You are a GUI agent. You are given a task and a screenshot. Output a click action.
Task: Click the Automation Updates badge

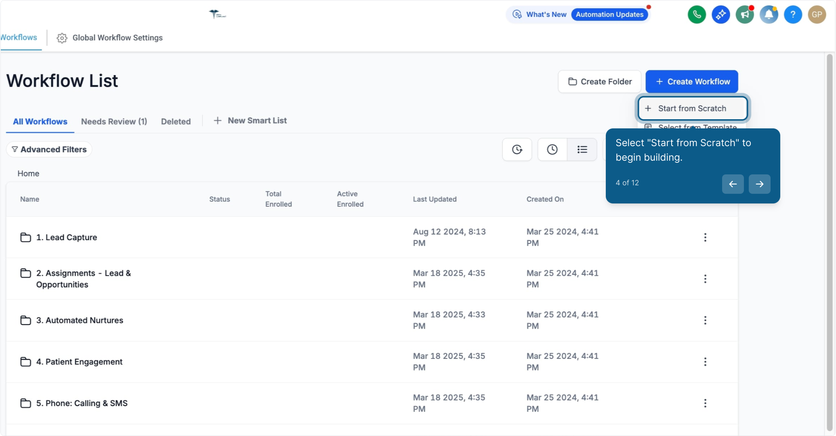[609, 15]
